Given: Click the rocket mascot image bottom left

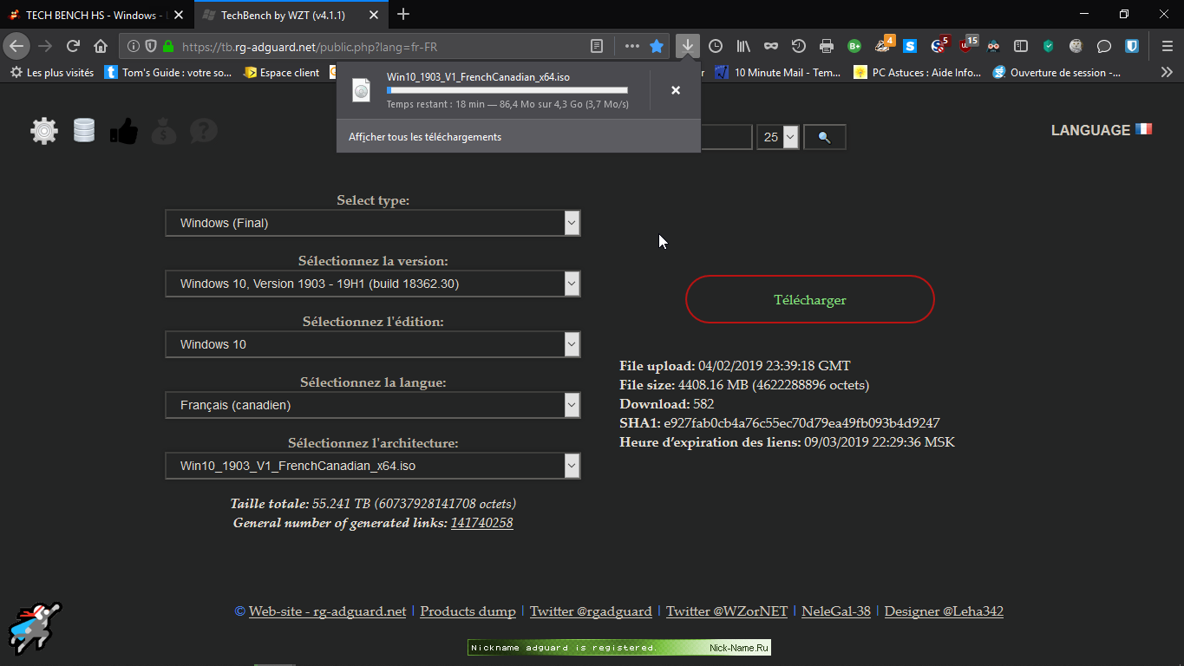Looking at the screenshot, I should (35, 627).
